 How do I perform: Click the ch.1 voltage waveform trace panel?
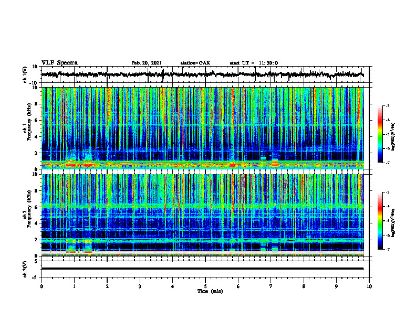tap(205, 74)
